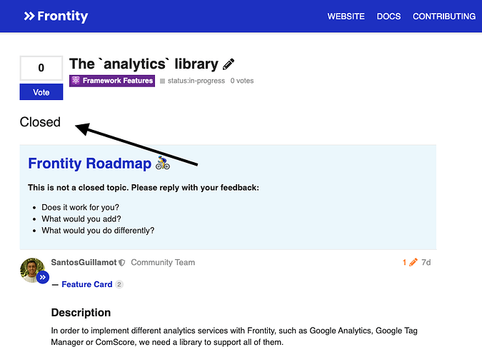Click the 7d post date
The width and height of the screenshot is (482, 357).
point(426,263)
